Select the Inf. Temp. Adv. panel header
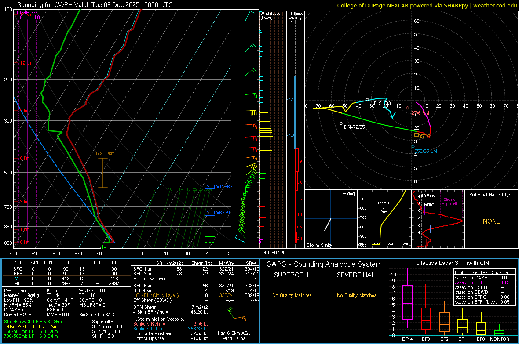This screenshot has height=344, width=519. point(295,18)
